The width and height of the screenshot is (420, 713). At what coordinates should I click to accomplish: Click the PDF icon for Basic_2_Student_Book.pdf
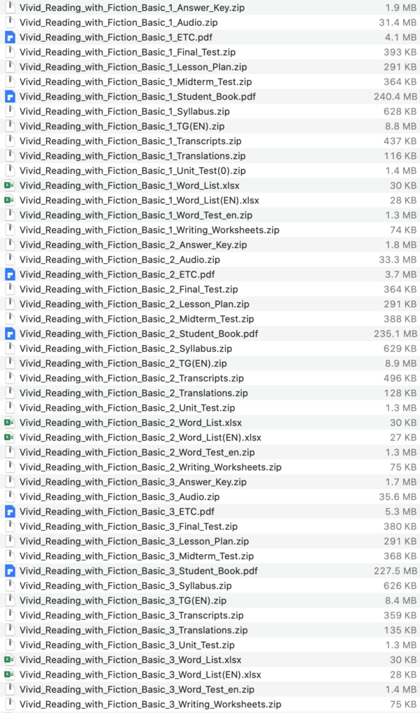click(10, 334)
